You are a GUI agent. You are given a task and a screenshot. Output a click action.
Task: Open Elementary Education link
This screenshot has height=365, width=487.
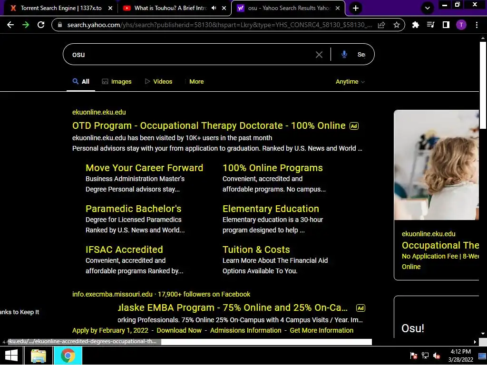(x=271, y=209)
